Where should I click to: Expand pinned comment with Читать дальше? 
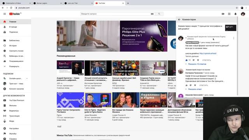(192, 56)
